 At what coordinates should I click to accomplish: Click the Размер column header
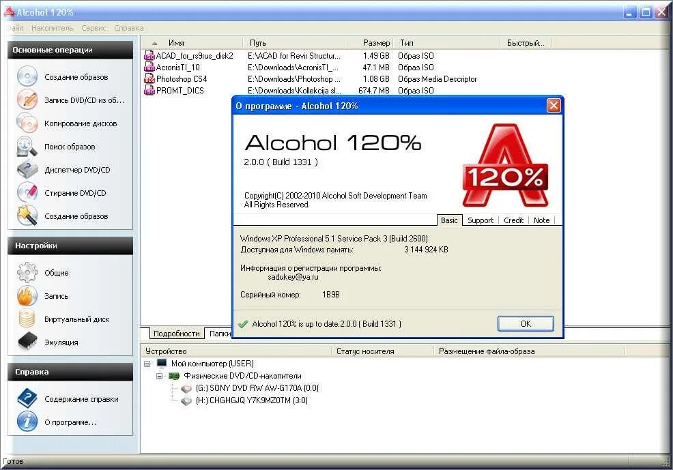[369, 43]
